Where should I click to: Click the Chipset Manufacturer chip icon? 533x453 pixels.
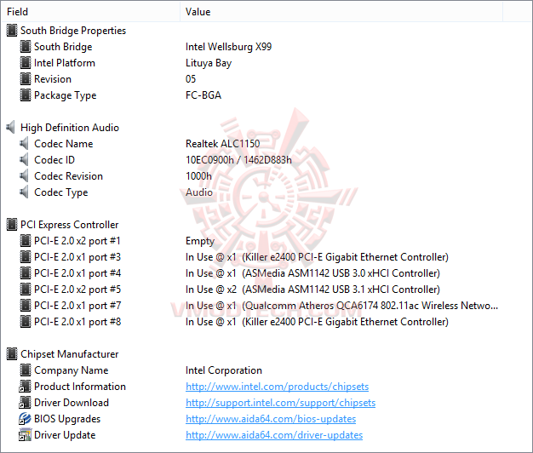[12, 354]
